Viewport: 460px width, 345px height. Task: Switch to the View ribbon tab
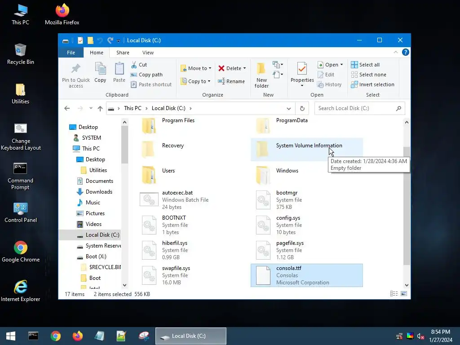[148, 53]
